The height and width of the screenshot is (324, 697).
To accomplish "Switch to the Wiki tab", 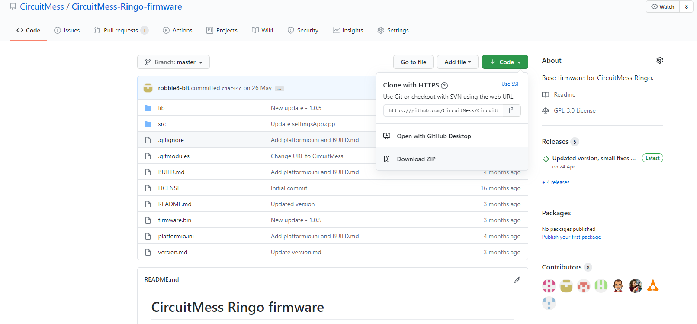I will click(262, 30).
